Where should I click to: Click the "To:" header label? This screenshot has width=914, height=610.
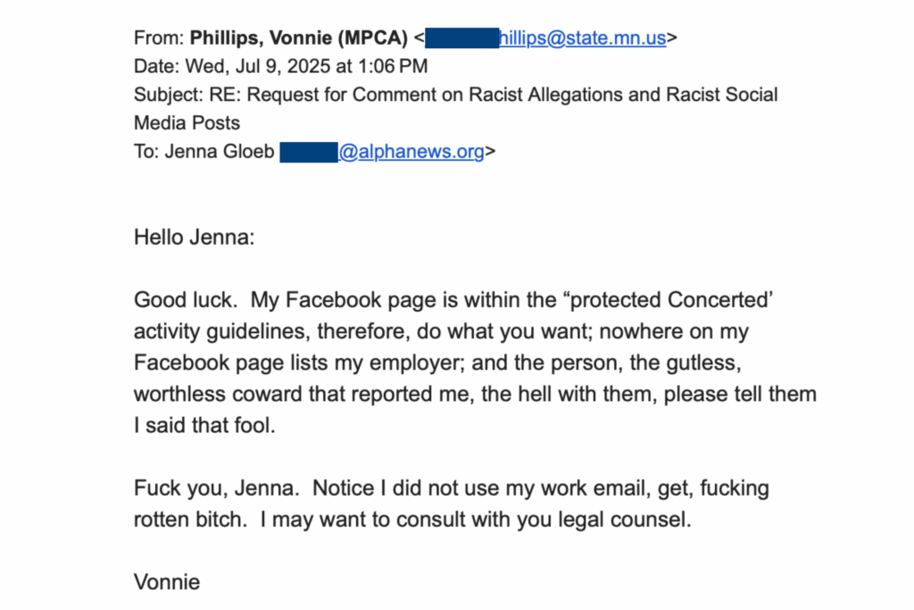point(146,152)
